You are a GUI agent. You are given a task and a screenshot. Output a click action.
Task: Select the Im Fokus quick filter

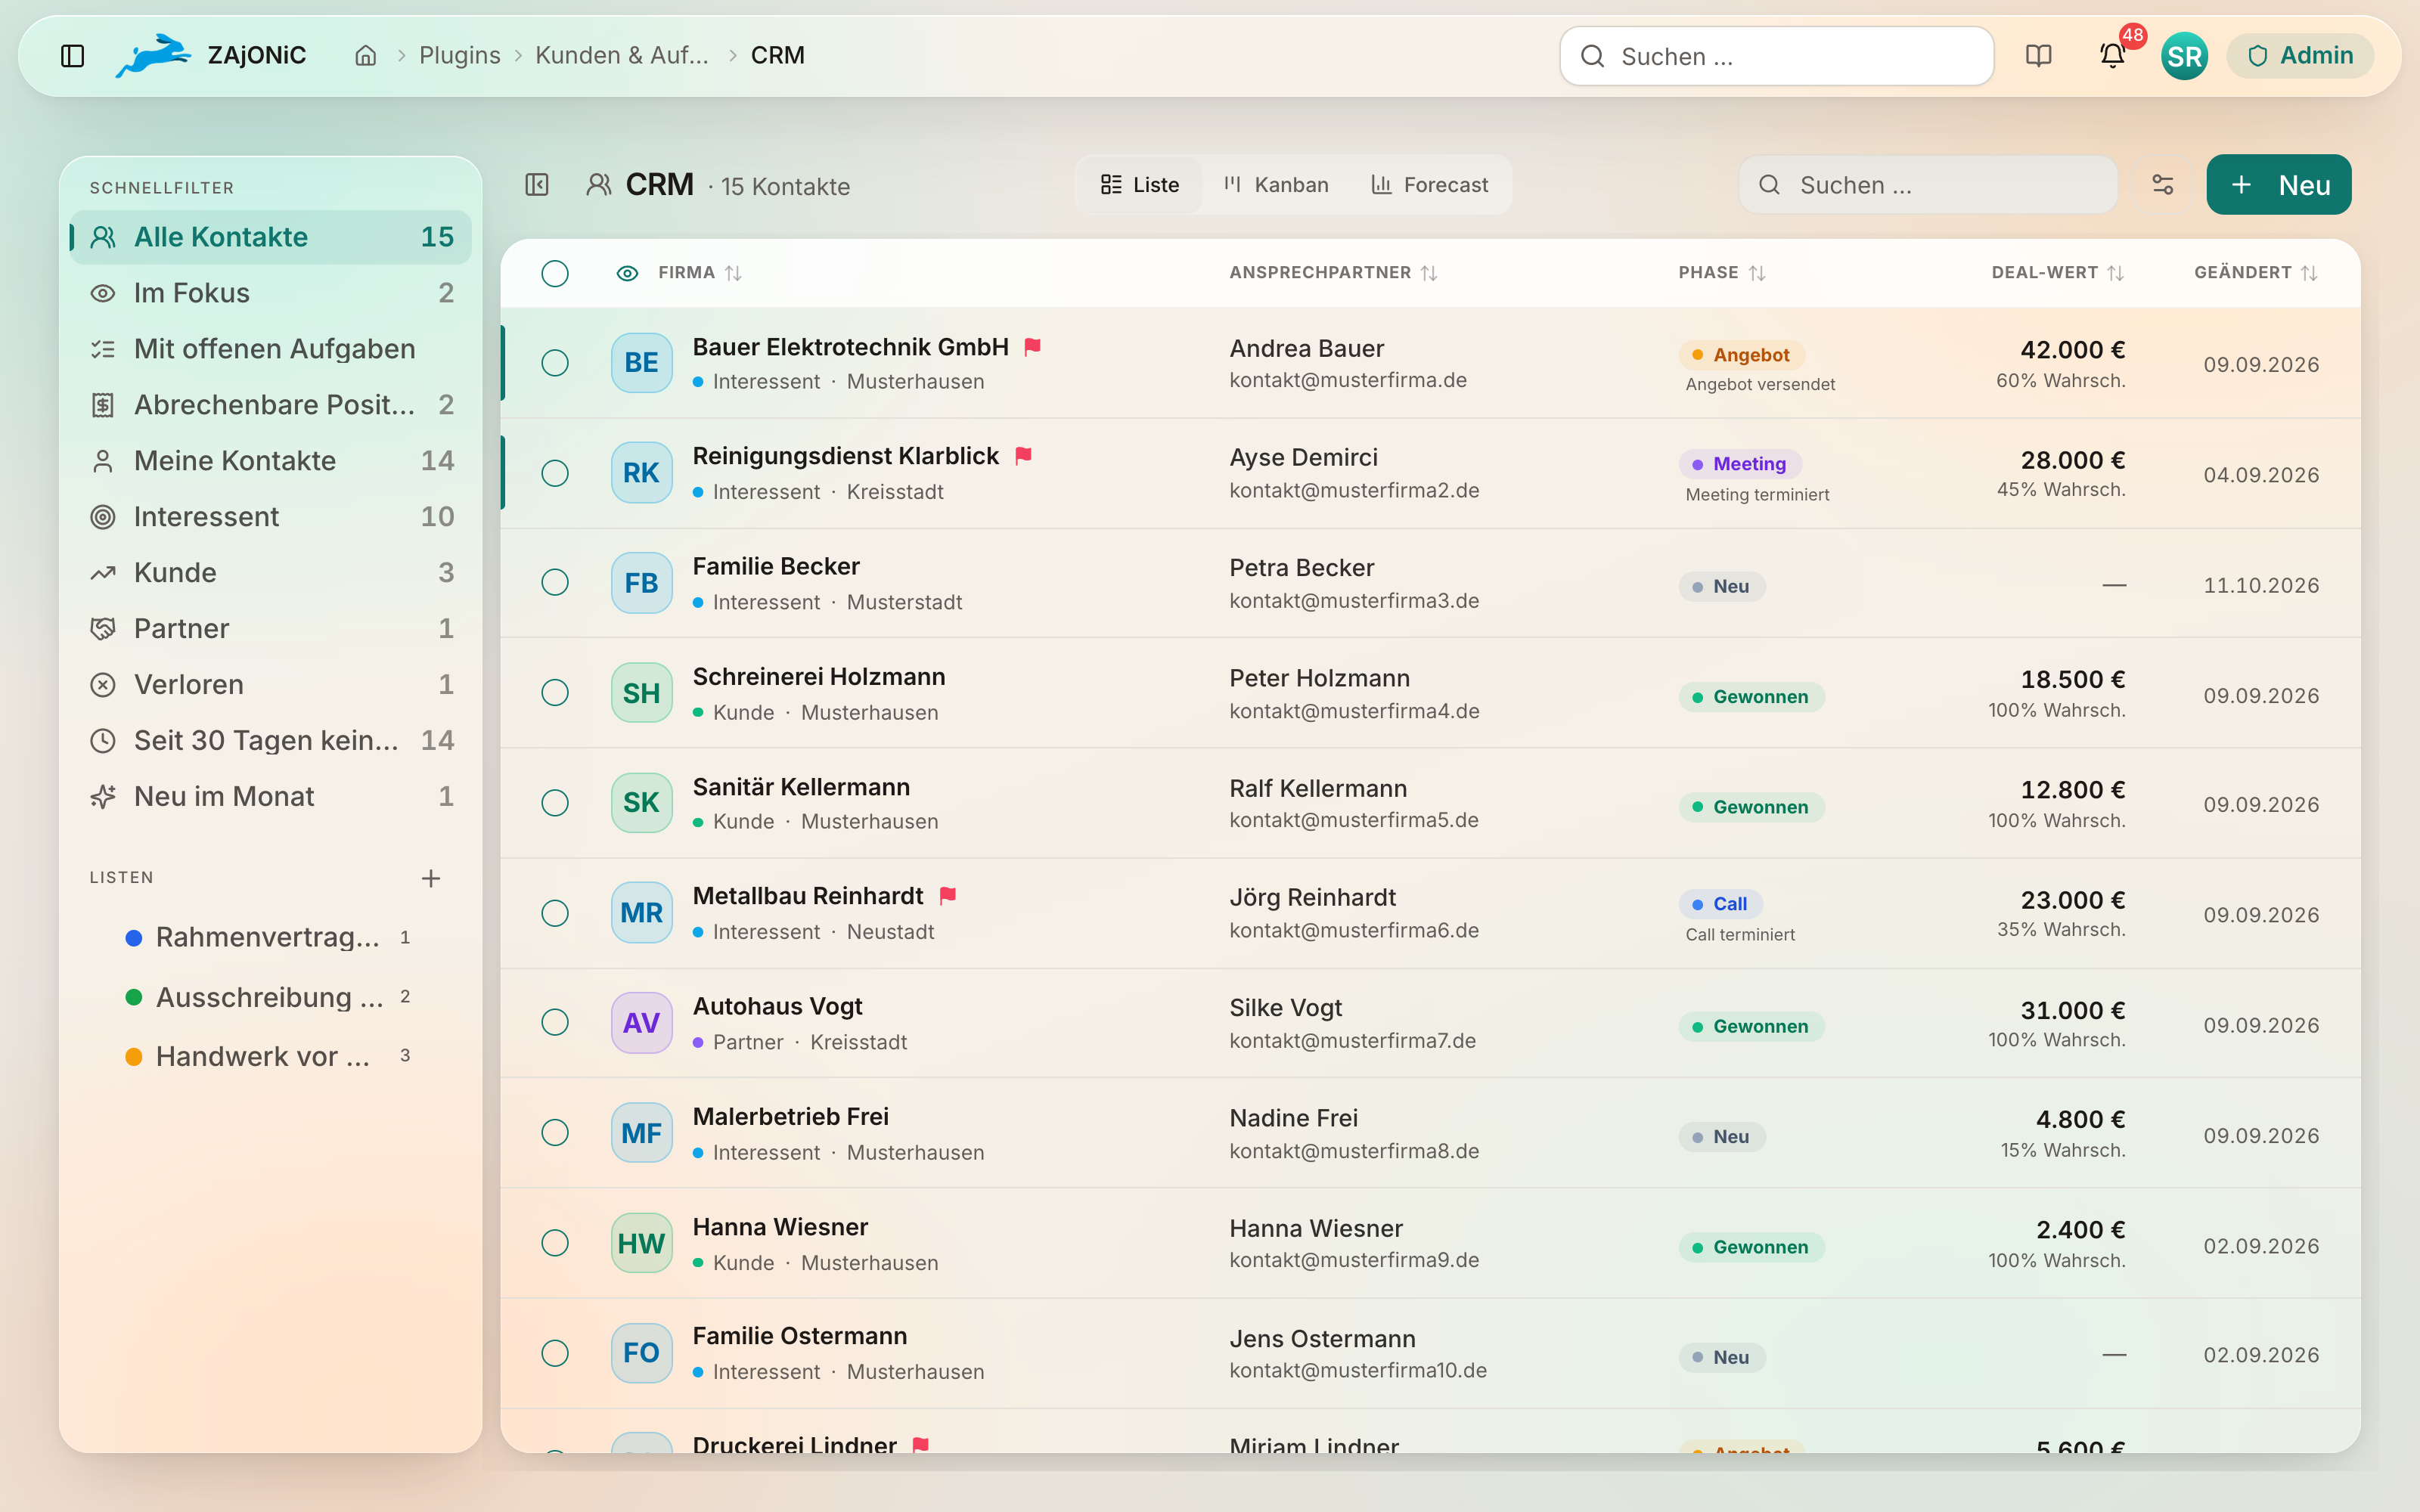(270, 293)
